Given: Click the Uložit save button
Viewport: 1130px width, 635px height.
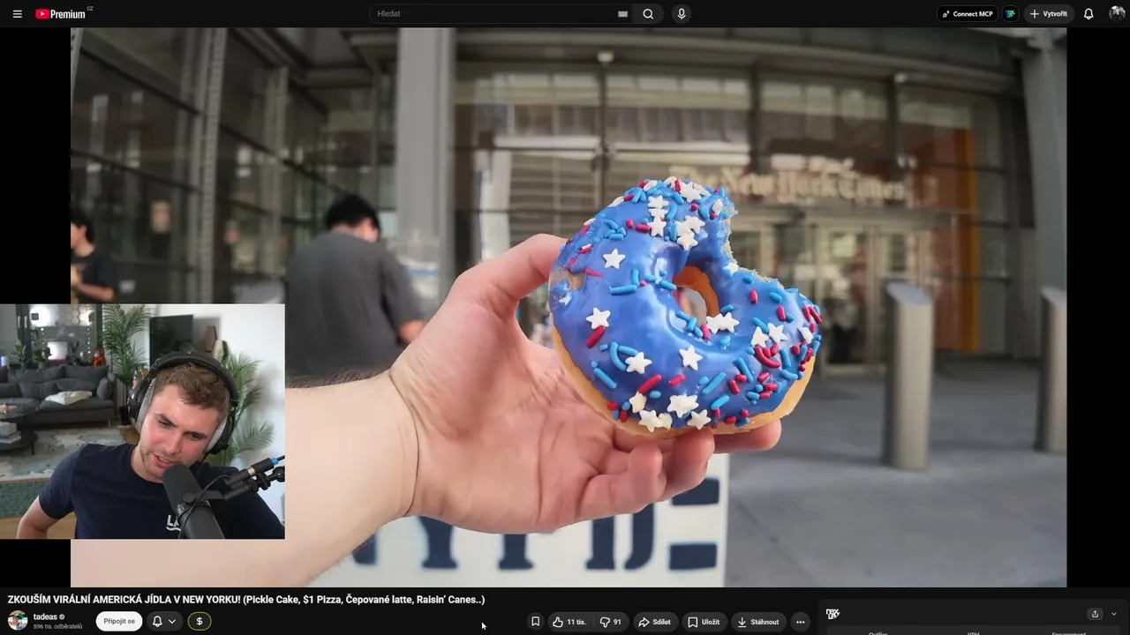Looking at the screenshot, I should click(704, 622).
